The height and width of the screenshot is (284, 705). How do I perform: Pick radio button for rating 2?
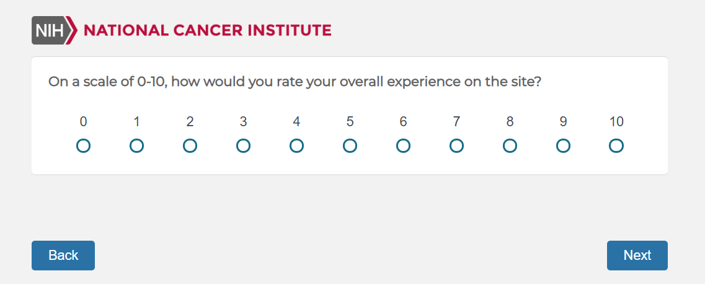(190, 146)
